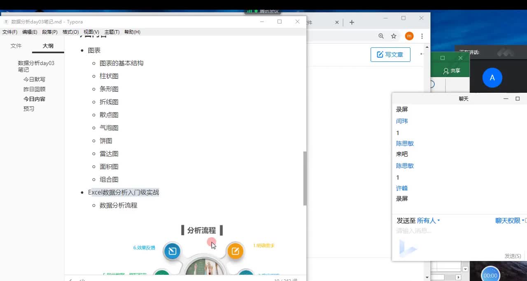Click the 写文章 button
The width and height of the screenshot is (527, 281).
coord(390,54)
